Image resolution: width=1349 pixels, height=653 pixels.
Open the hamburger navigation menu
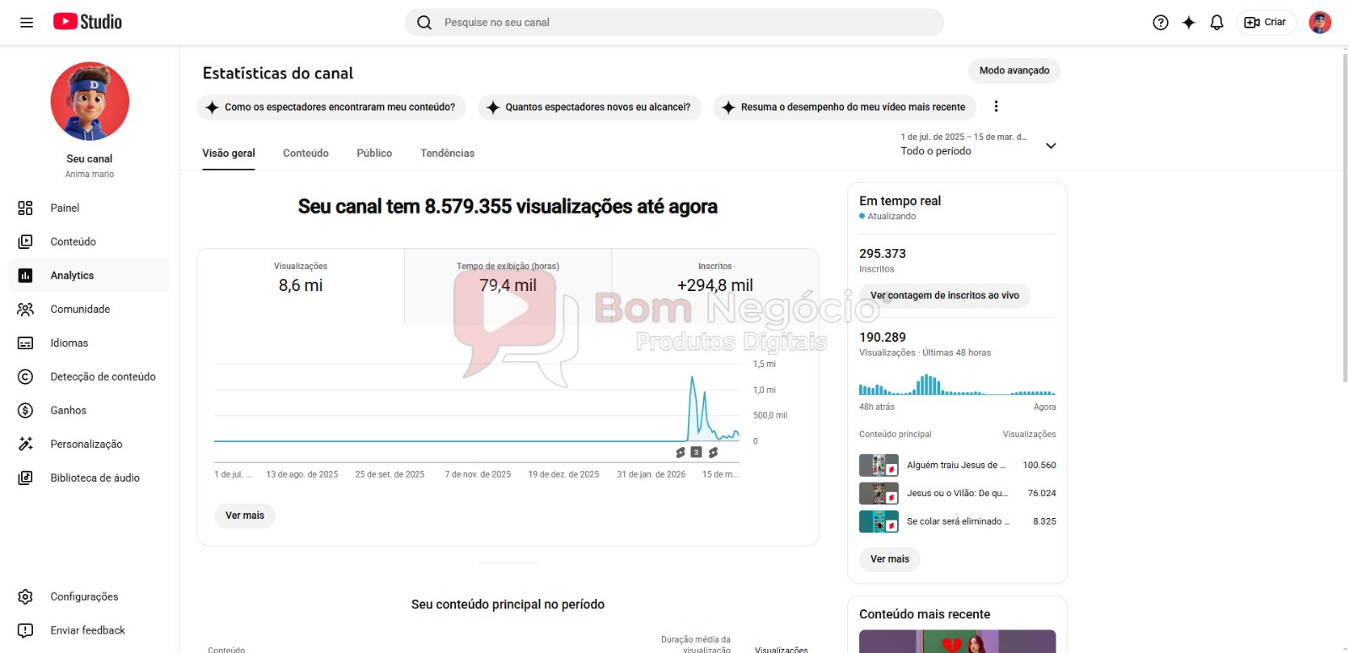27,23
